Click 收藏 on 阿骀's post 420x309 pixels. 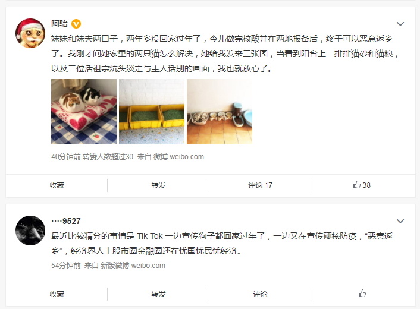click(57, 185)
